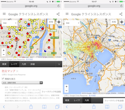Open 詳細 tab on left screen
Viewport: 125px width, 110px height.
click(x=32, y=64)
